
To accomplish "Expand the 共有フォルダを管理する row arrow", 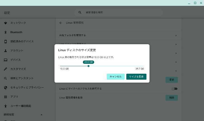I will tap(176, 36).
